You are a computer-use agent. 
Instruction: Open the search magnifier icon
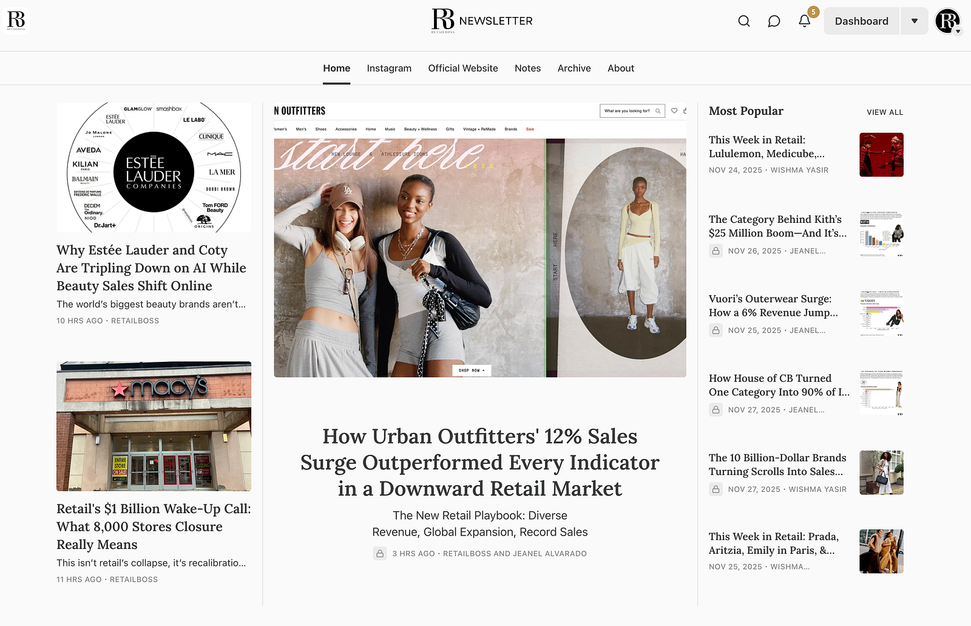744,21
